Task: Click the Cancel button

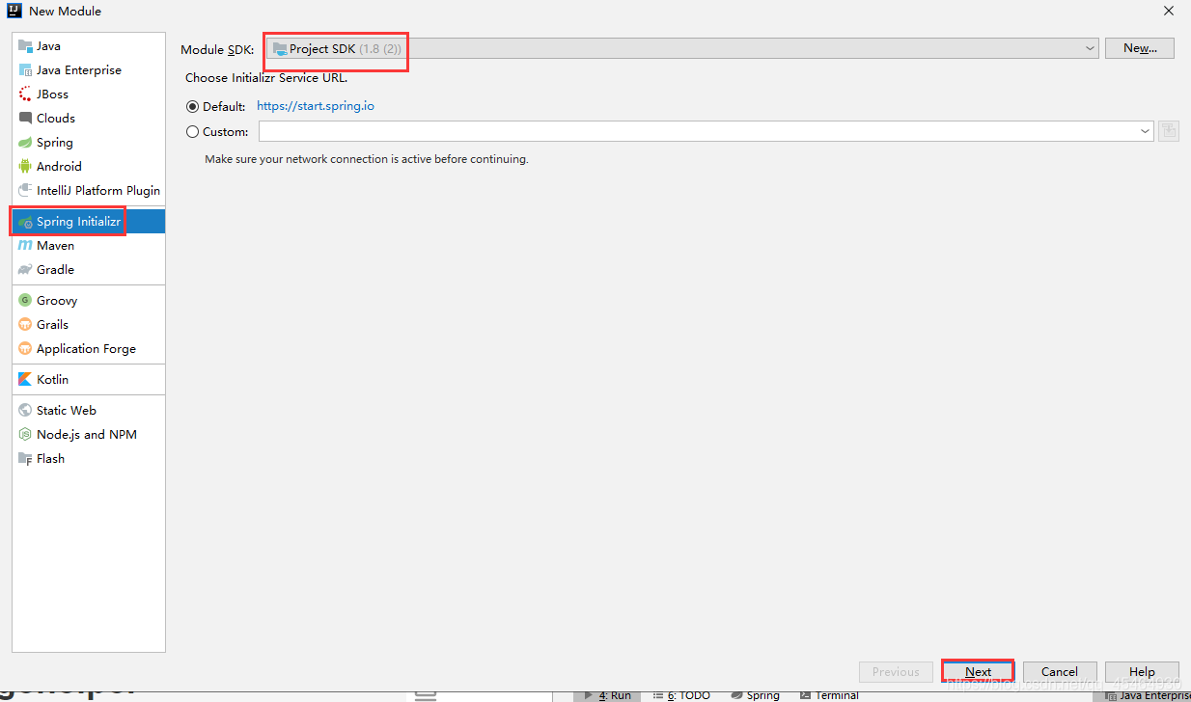Action: pyautogui.click(x=1059, y=672)
